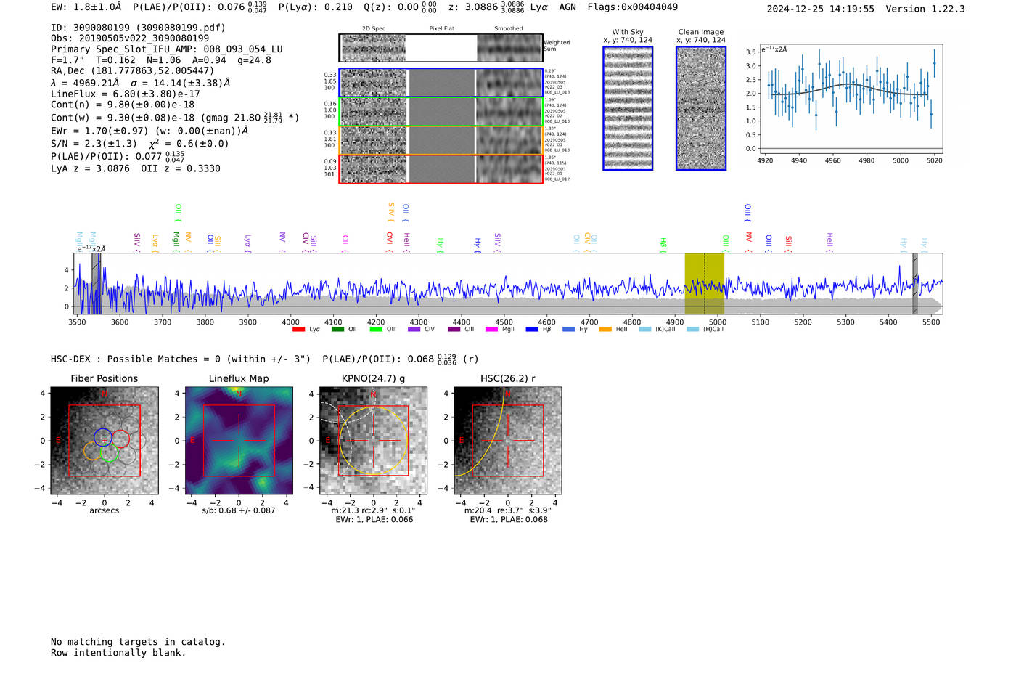Image resolution: width=1016 pixels, height=692 pixels.
Task: Click the dark green OII legend swatch
Action: point(337,330)
